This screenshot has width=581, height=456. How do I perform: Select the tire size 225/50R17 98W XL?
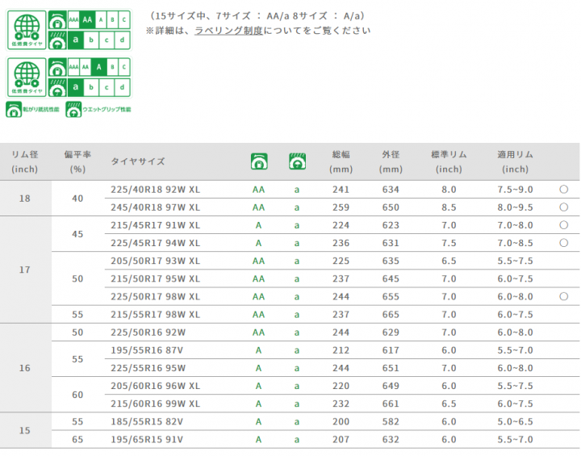coord(155,296)
